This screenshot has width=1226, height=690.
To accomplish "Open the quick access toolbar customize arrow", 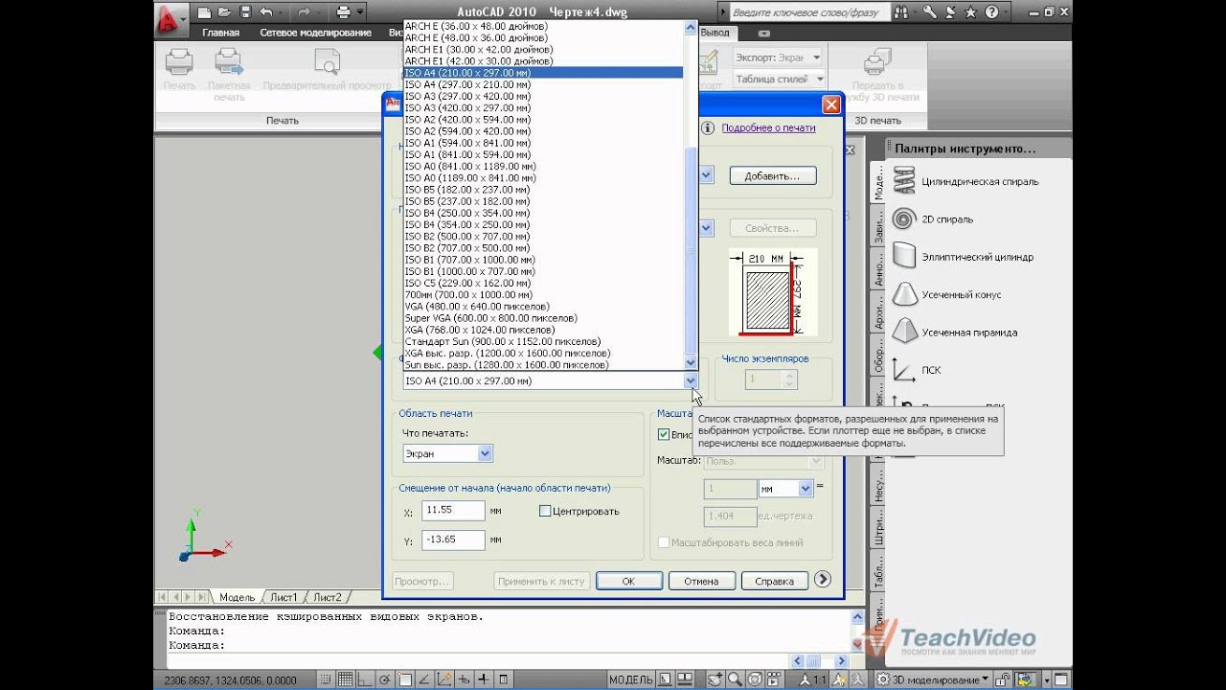I will click(360, 12).
